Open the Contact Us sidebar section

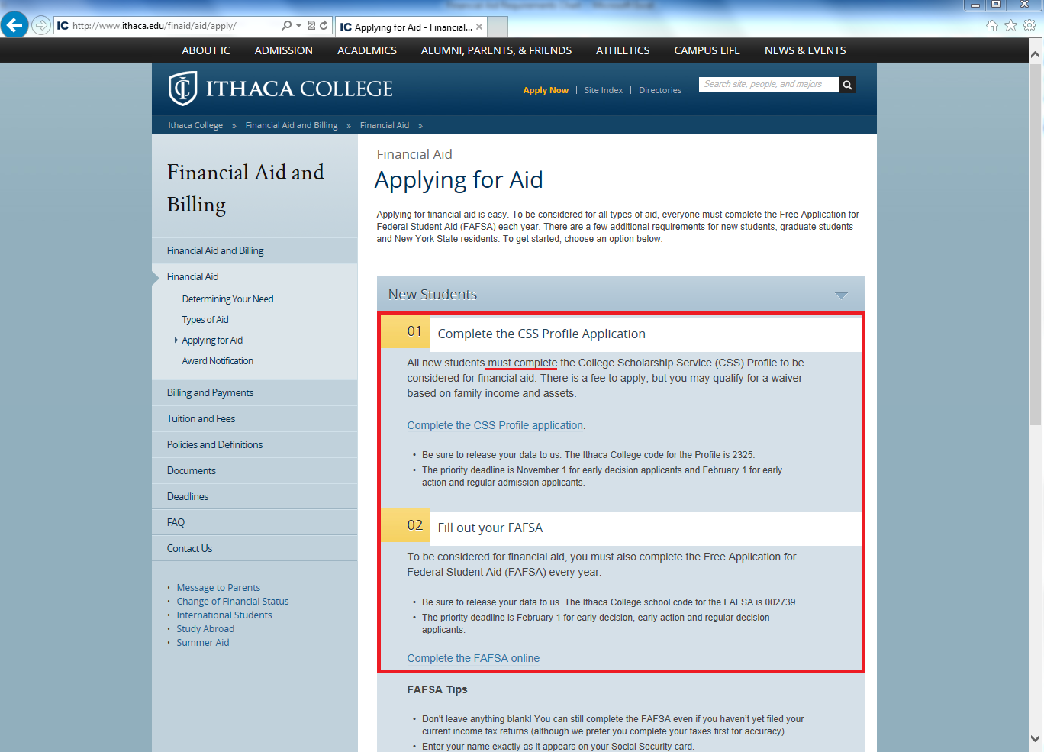[255, 548]
